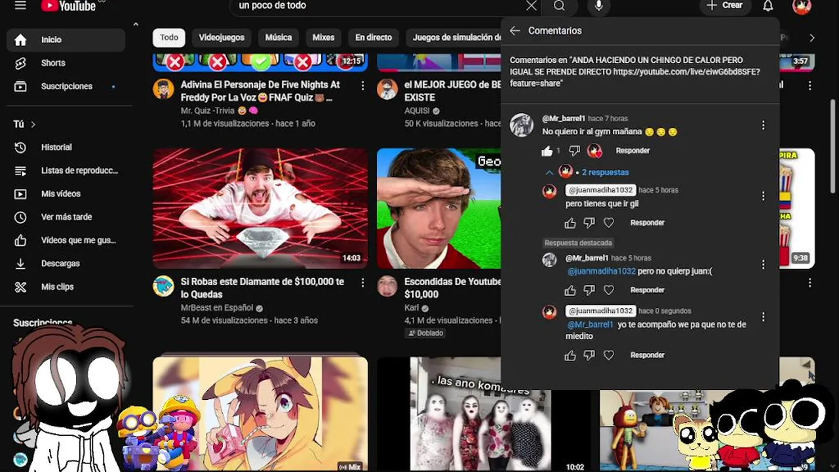Open options for Mr_barrel1's gym comment
Viewport: 839px width, 472px height.
(x=763, y=125)
